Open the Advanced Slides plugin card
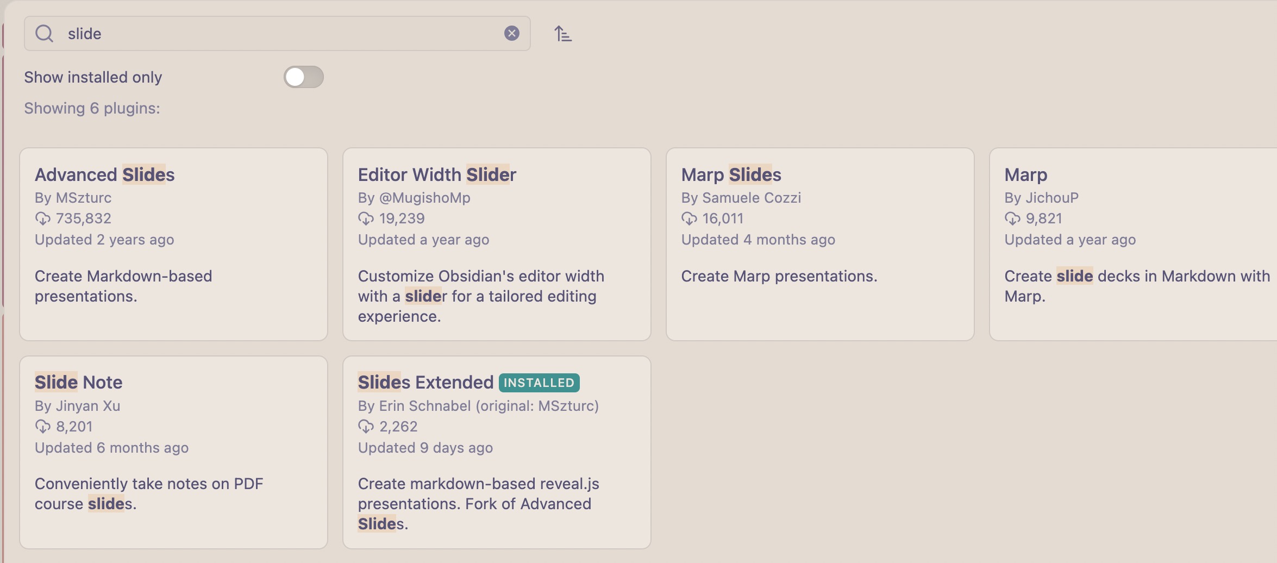1277x563 pixels. (174, 245)
